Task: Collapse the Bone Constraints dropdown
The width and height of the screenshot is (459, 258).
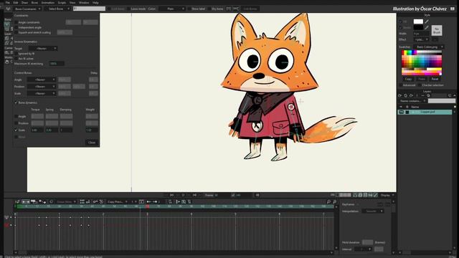Action: (27, 9)
